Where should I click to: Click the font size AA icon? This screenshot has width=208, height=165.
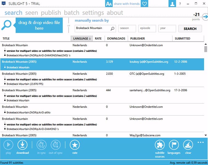pos(109,4)
